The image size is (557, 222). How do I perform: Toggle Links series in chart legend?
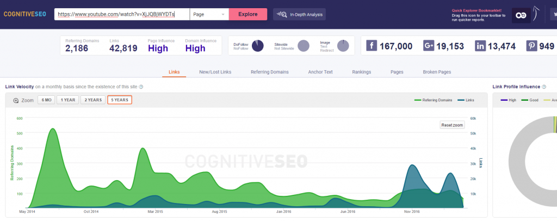[466, 100]
